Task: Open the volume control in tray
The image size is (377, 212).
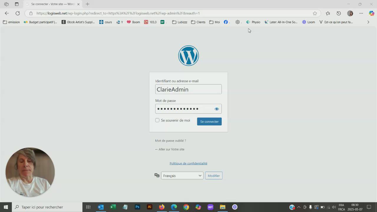Action: click(x=334, y=207)
